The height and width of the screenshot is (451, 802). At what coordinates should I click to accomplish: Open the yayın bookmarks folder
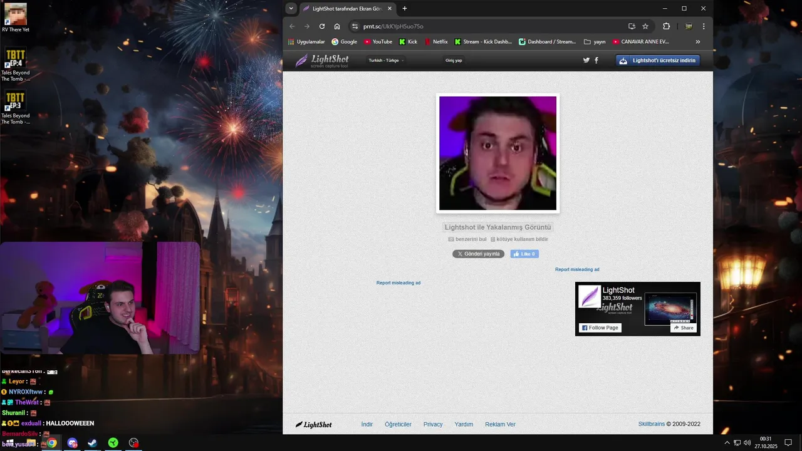pos(595,42)
